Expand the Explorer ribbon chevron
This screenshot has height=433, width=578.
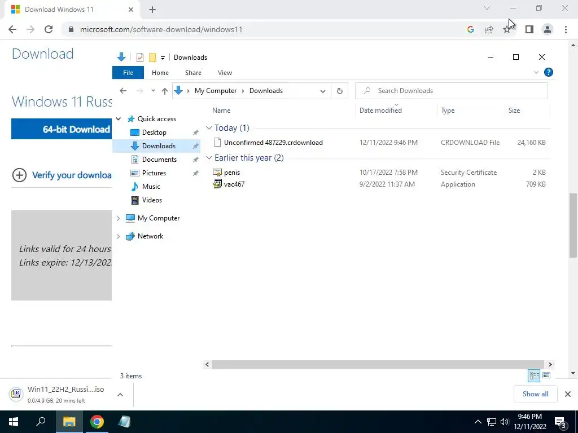point(536,73)
